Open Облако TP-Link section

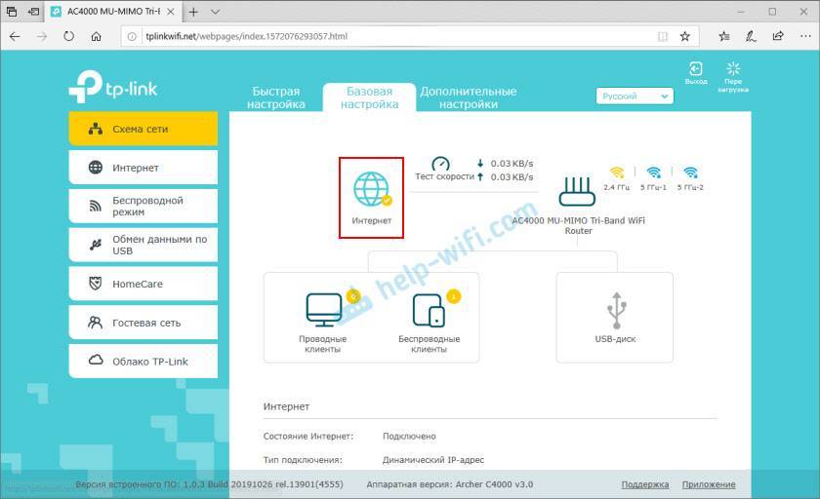[143, 362]
